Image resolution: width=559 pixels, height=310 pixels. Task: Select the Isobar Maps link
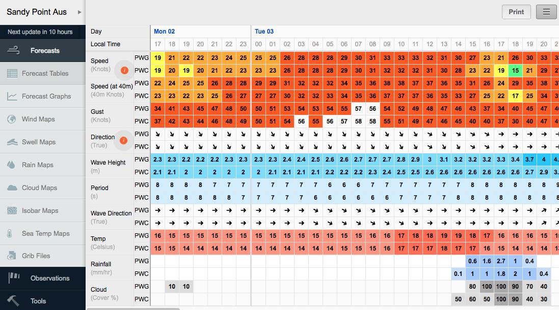click(x=40, y=211)
